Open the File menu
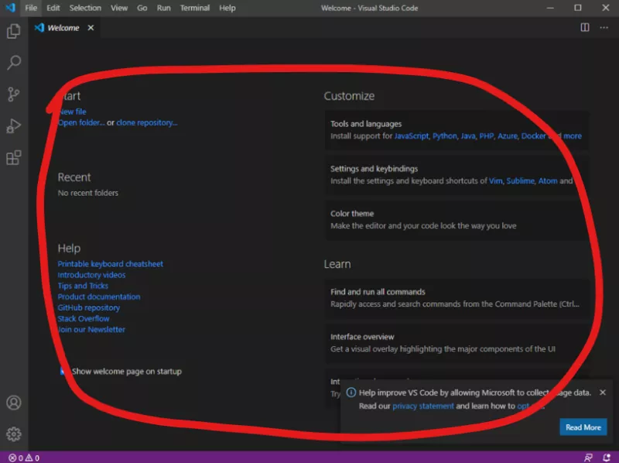Screen dimensions: 619x463 (x=31, y=8)
